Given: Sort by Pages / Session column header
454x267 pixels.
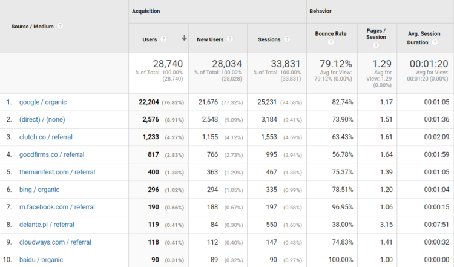Looking at the screenshot, I should 376,33.
